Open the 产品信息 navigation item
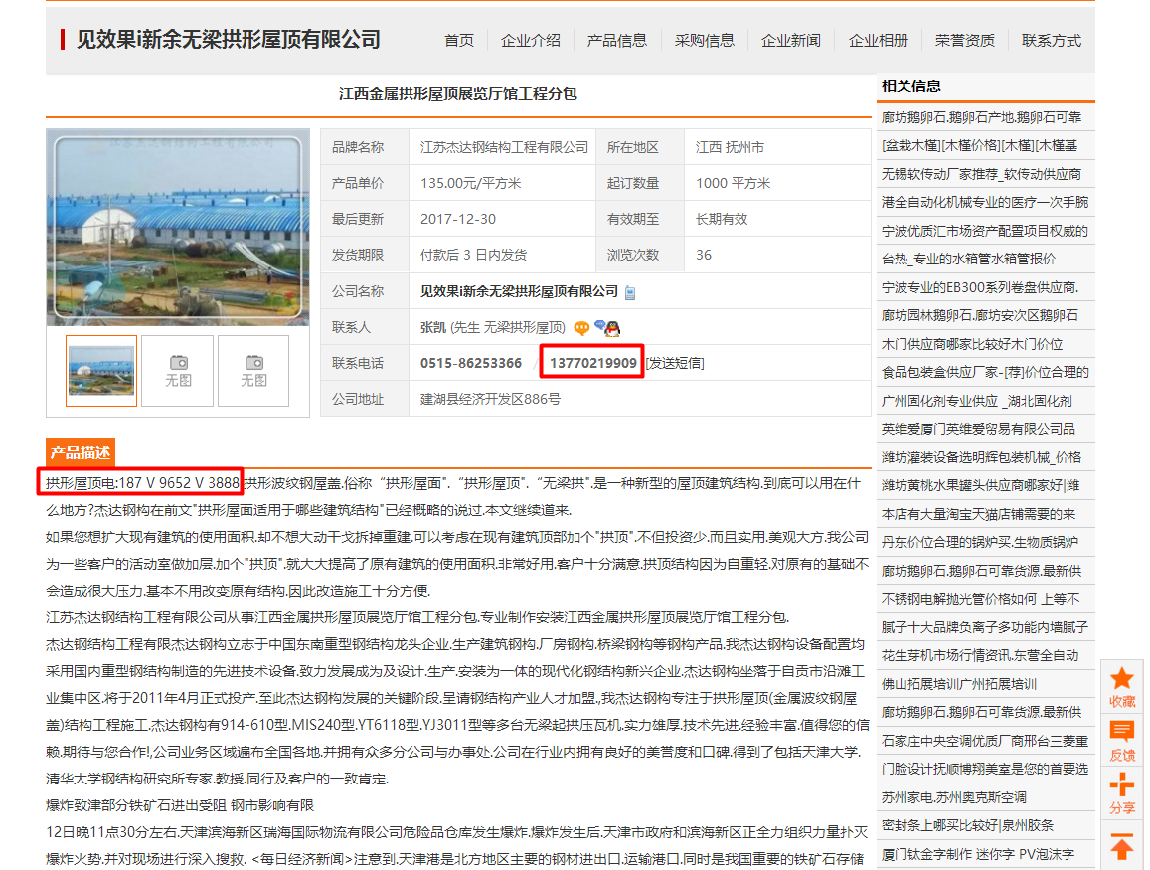 (617, 41)
